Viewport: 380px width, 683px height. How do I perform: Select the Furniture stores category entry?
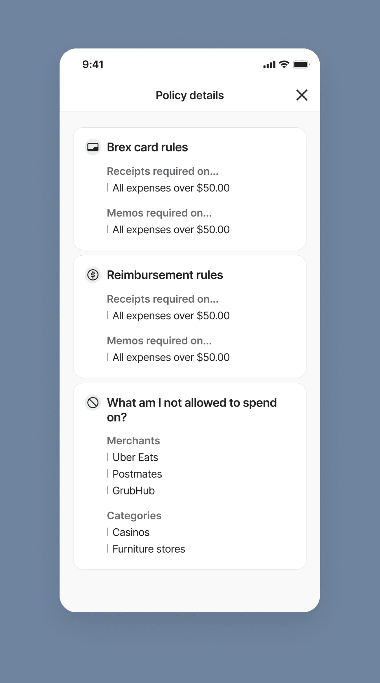[149, 549]
